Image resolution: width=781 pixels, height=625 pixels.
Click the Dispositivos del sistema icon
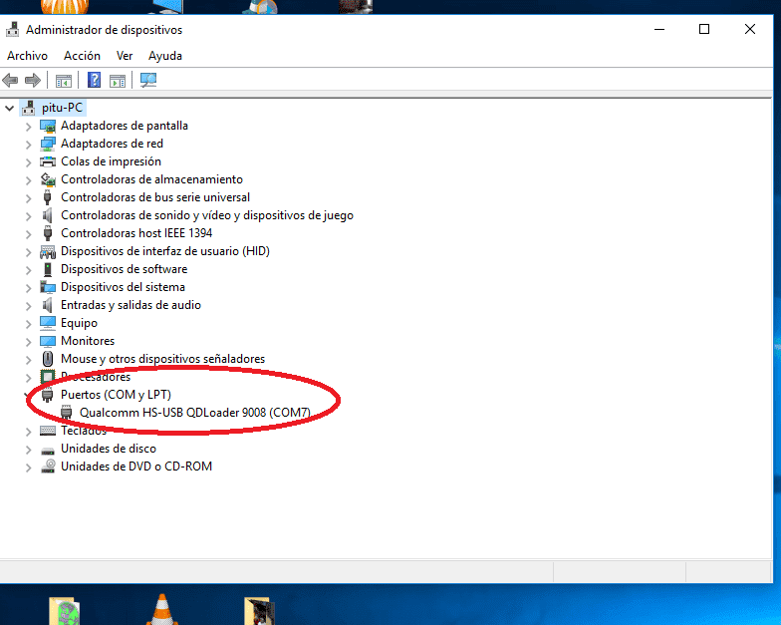[x=48, y=287]
